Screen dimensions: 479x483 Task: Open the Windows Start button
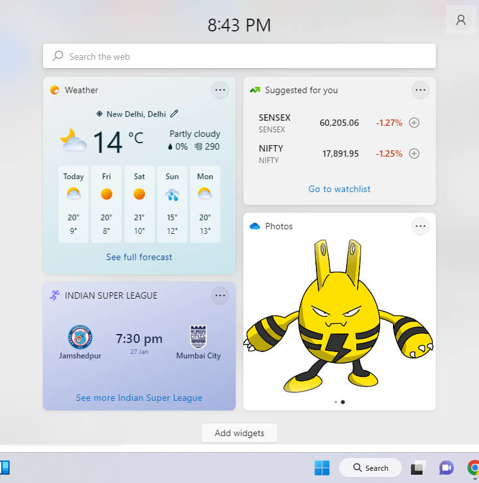pyautogui.click(x=322, y=468)
